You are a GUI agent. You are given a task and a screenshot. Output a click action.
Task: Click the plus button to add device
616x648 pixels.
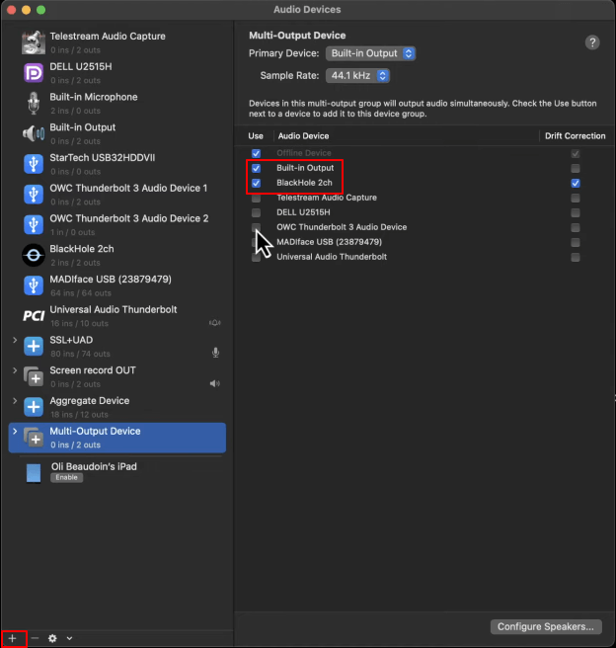[12, 638]
